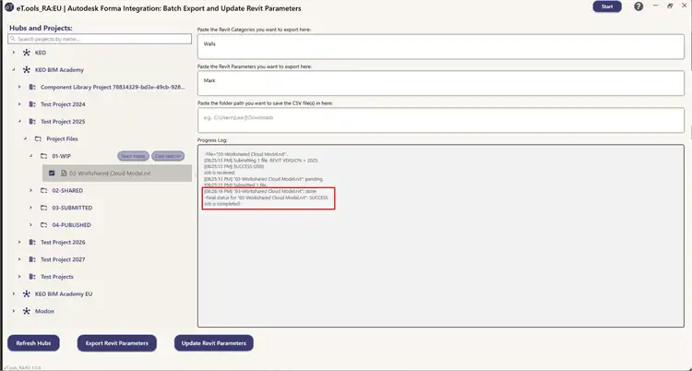This screenshot has width=692, height=371.
Task: Collapse the Project Files folder
Action: point(25,138)
